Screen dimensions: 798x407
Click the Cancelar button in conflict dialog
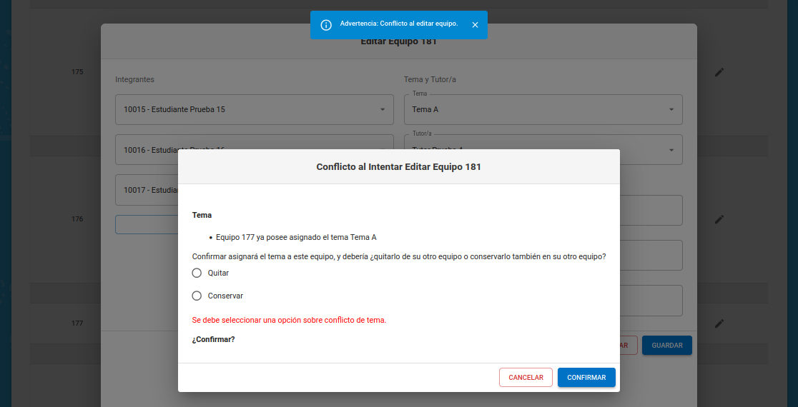pos(526,378)
